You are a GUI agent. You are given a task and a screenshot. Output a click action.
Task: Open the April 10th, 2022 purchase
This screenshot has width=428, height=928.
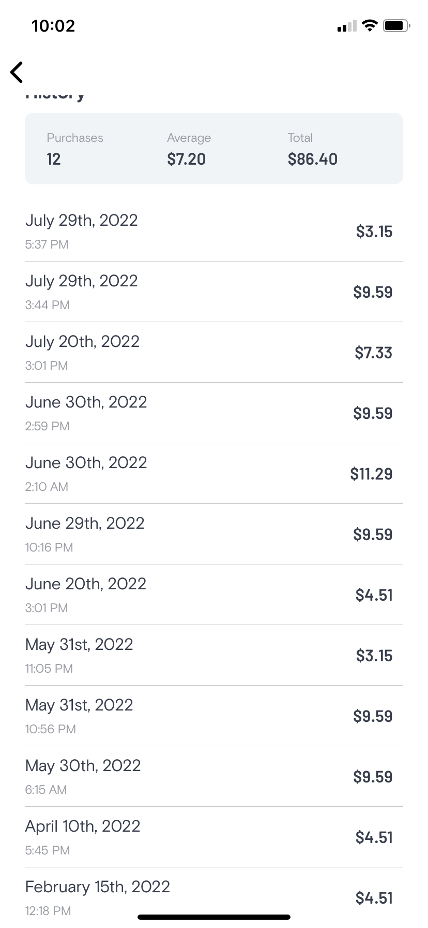(214, 837)
